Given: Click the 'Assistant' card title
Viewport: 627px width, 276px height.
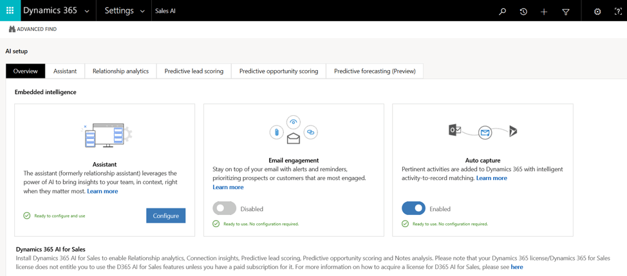Looking at the screenshot, I should click(104, 164).
